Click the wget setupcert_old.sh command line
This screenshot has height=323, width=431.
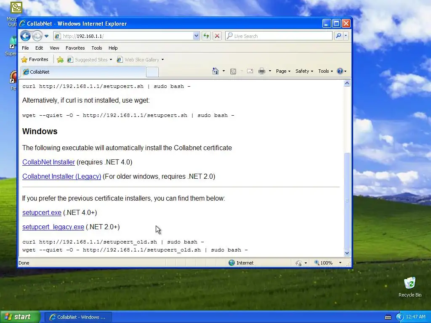point(135,250)
